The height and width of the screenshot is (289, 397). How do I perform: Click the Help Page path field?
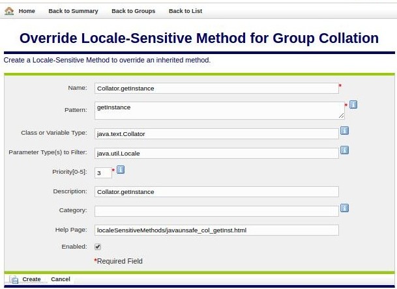(216, 230)
